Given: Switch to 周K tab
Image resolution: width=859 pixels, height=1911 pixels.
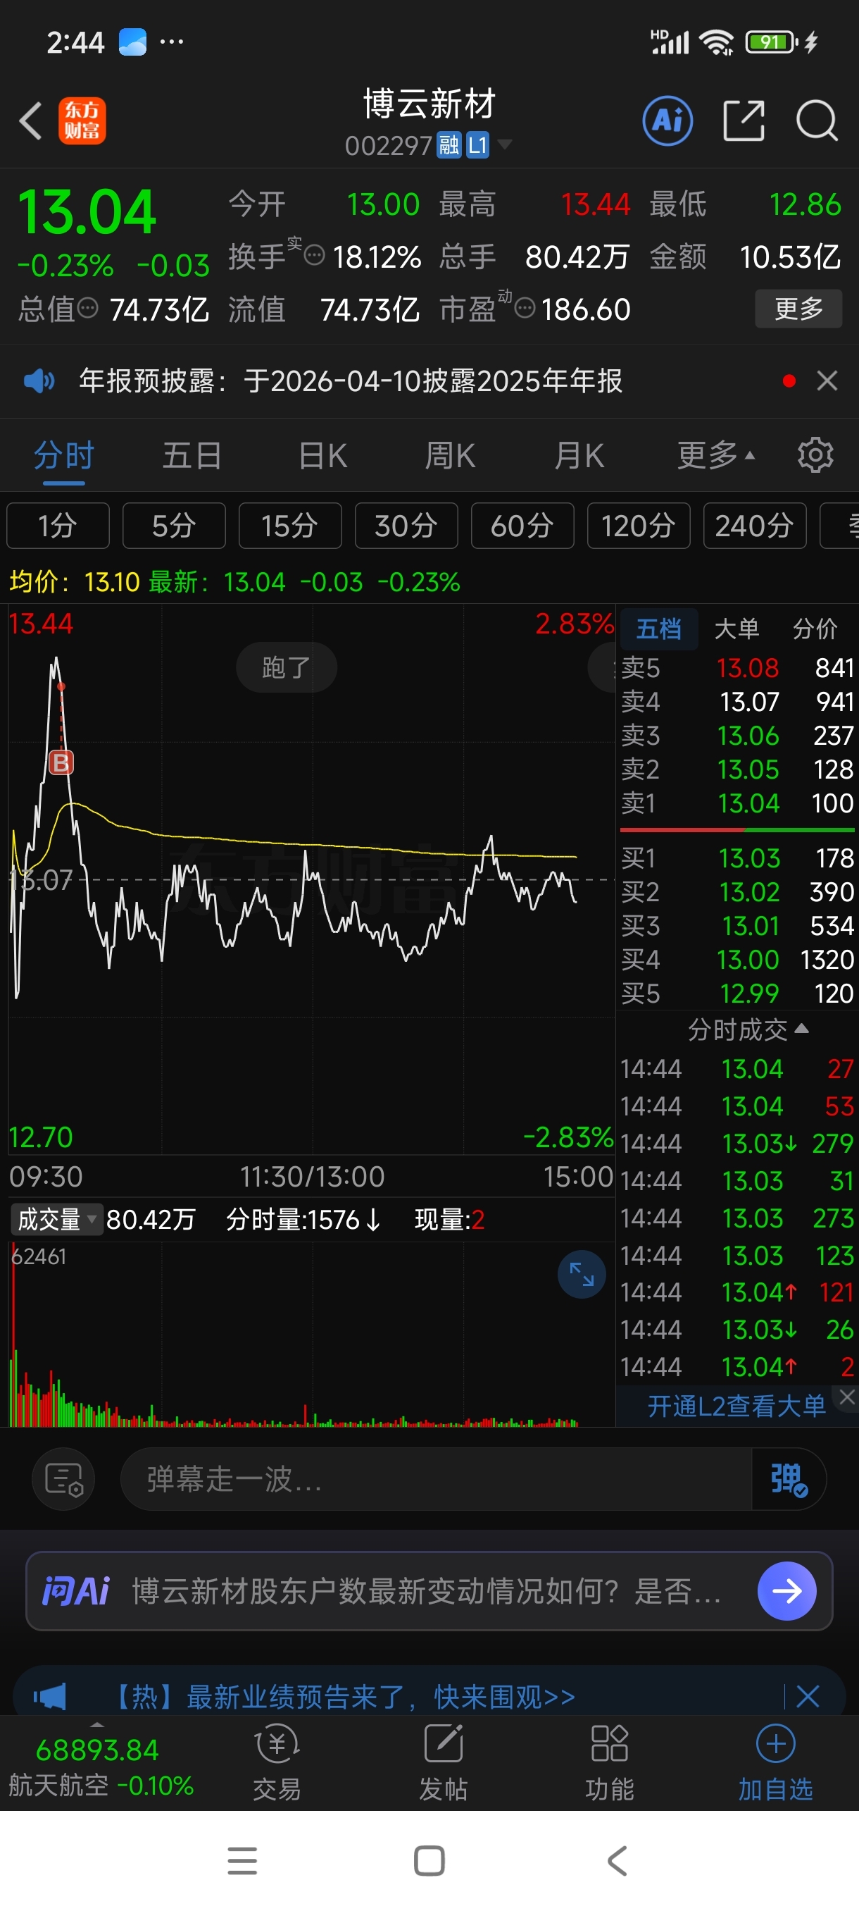Looking at the screenshot, I should pos(450,454).
